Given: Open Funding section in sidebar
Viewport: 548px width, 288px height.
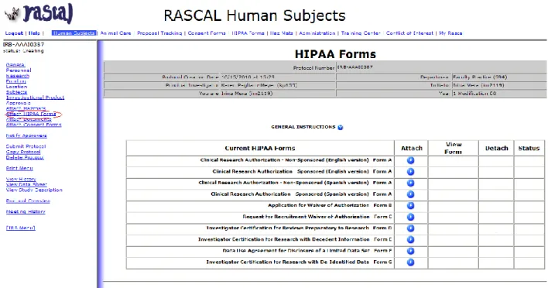Looking at the screenshot, I should pos(15,81).
